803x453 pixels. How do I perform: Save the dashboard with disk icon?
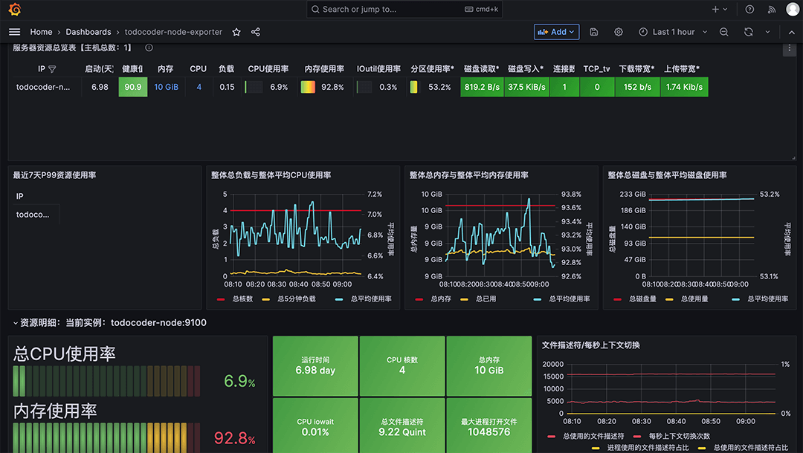593,32
